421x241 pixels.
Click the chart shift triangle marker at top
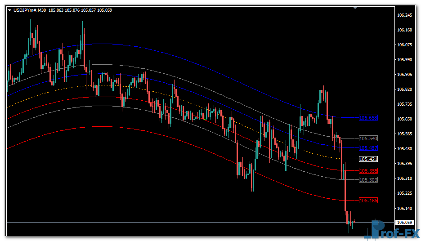pos(355,8)
